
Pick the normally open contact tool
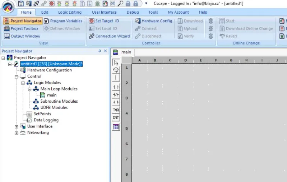116,87
